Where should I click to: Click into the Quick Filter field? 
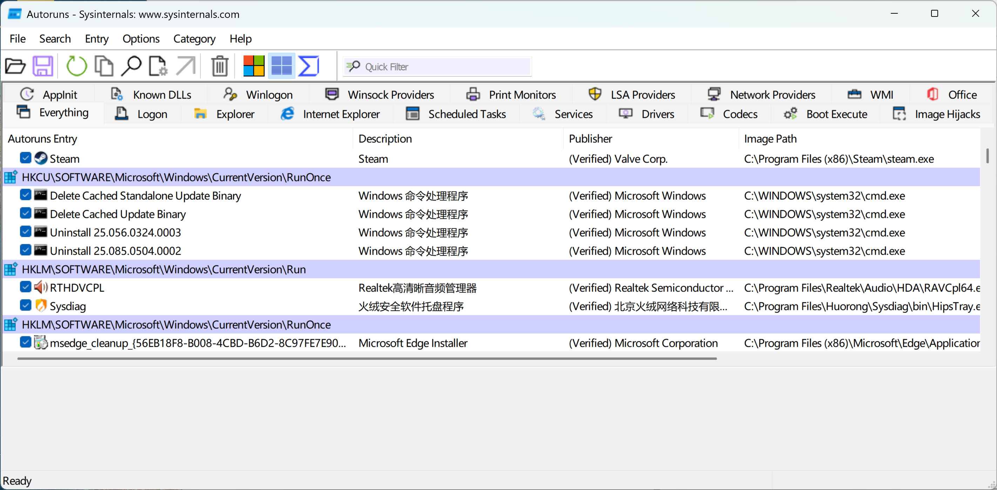pos(438,67)
